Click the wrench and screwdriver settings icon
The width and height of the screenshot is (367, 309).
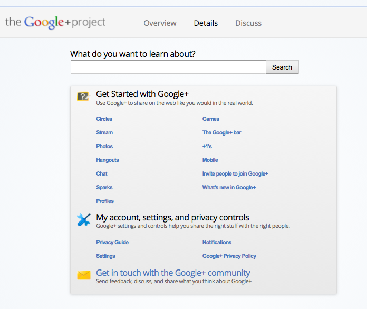point(83,219)
